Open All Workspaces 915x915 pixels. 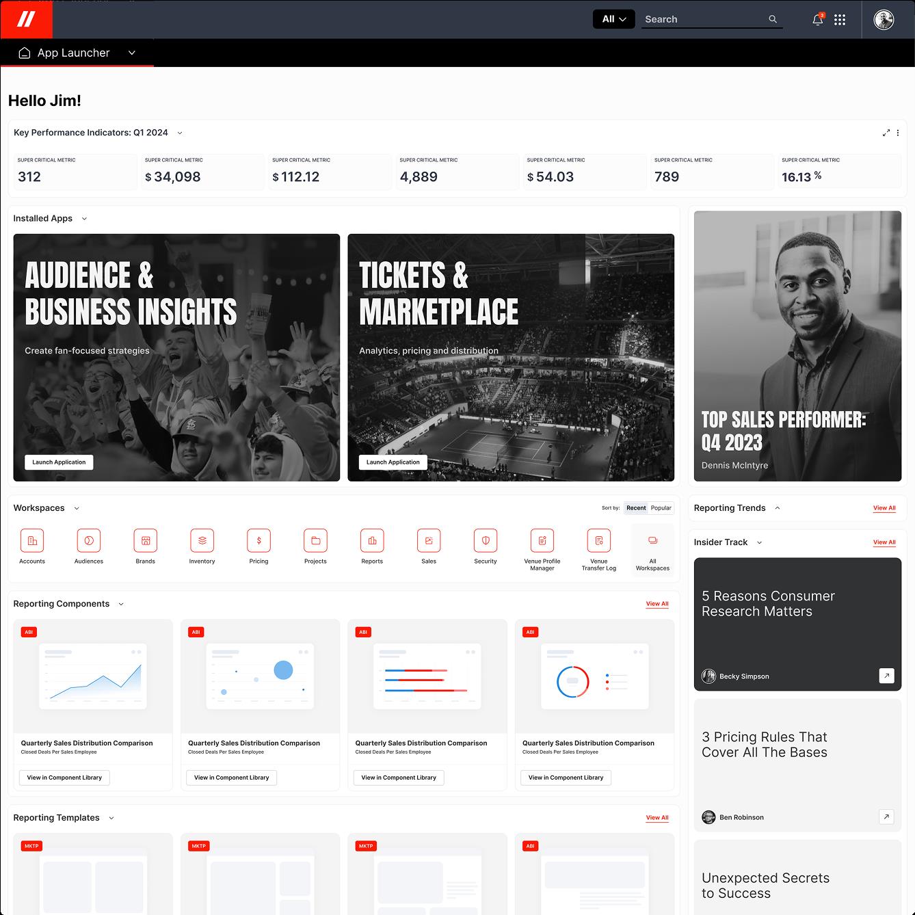coord(652,550)
